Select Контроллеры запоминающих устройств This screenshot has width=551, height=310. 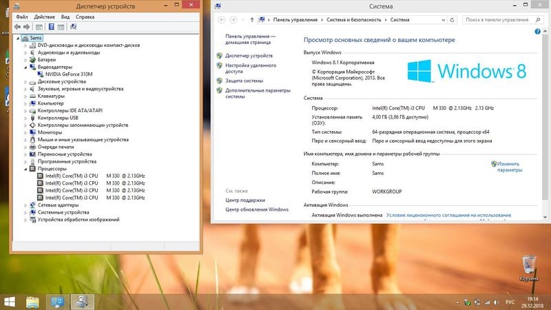[x=83, y=125]
